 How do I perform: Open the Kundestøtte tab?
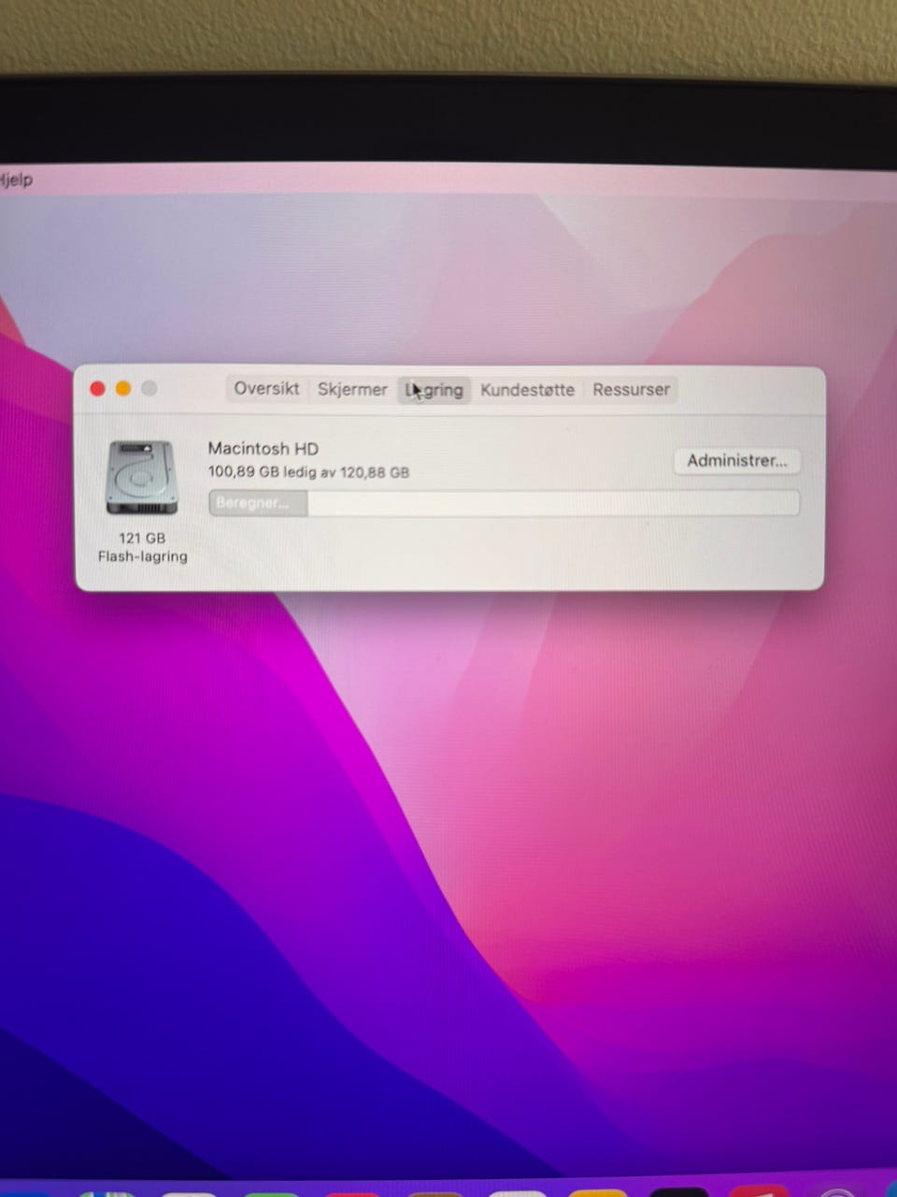pyautogui.click(x=527, y=390)
